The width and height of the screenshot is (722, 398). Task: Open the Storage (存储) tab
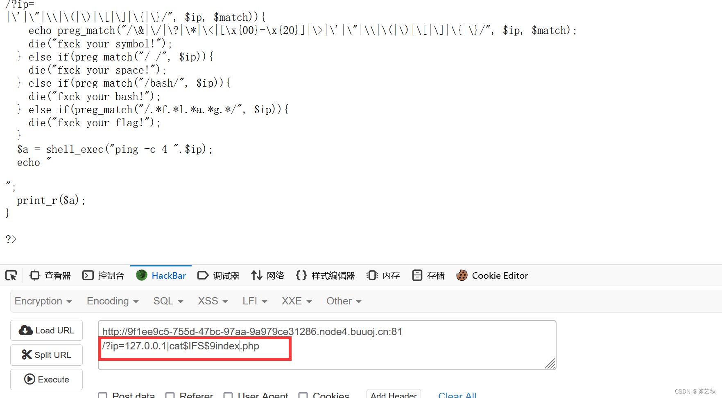click(428, 275)
